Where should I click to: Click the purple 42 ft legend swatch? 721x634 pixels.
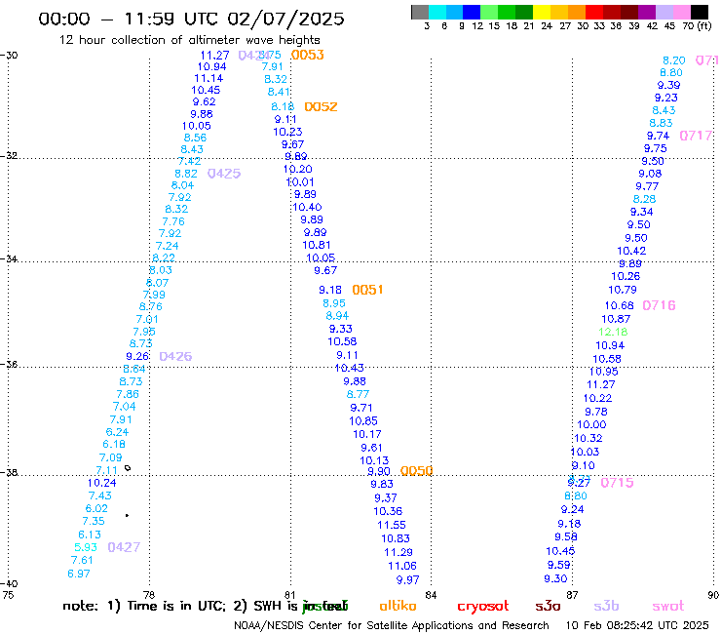pyautogui.click(x=647, y=12)
